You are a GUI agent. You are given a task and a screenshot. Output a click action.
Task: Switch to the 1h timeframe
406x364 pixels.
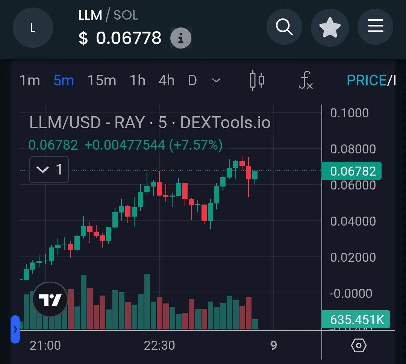138,80
